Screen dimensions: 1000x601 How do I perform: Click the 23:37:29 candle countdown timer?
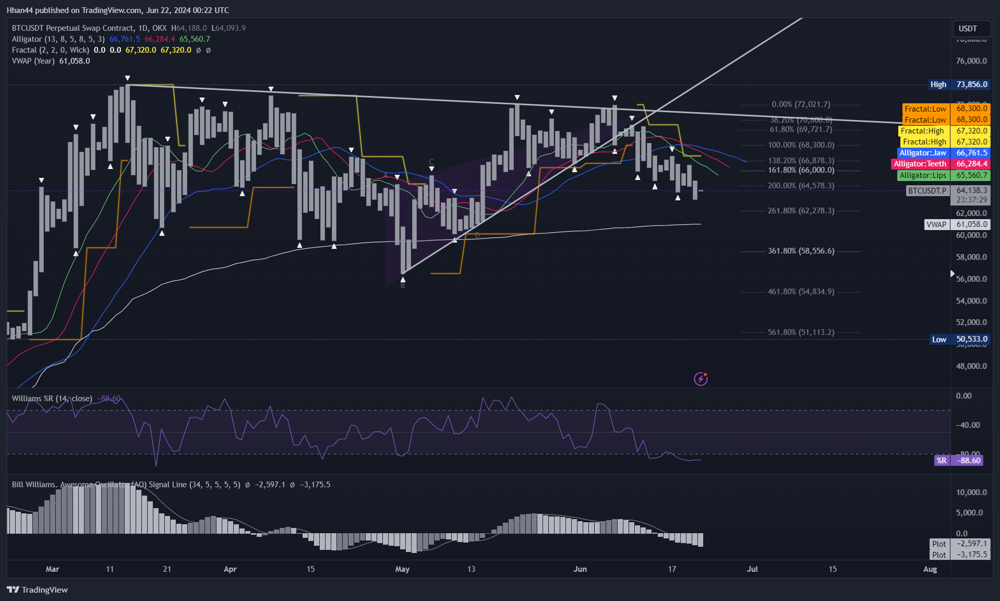click(971, 200)
